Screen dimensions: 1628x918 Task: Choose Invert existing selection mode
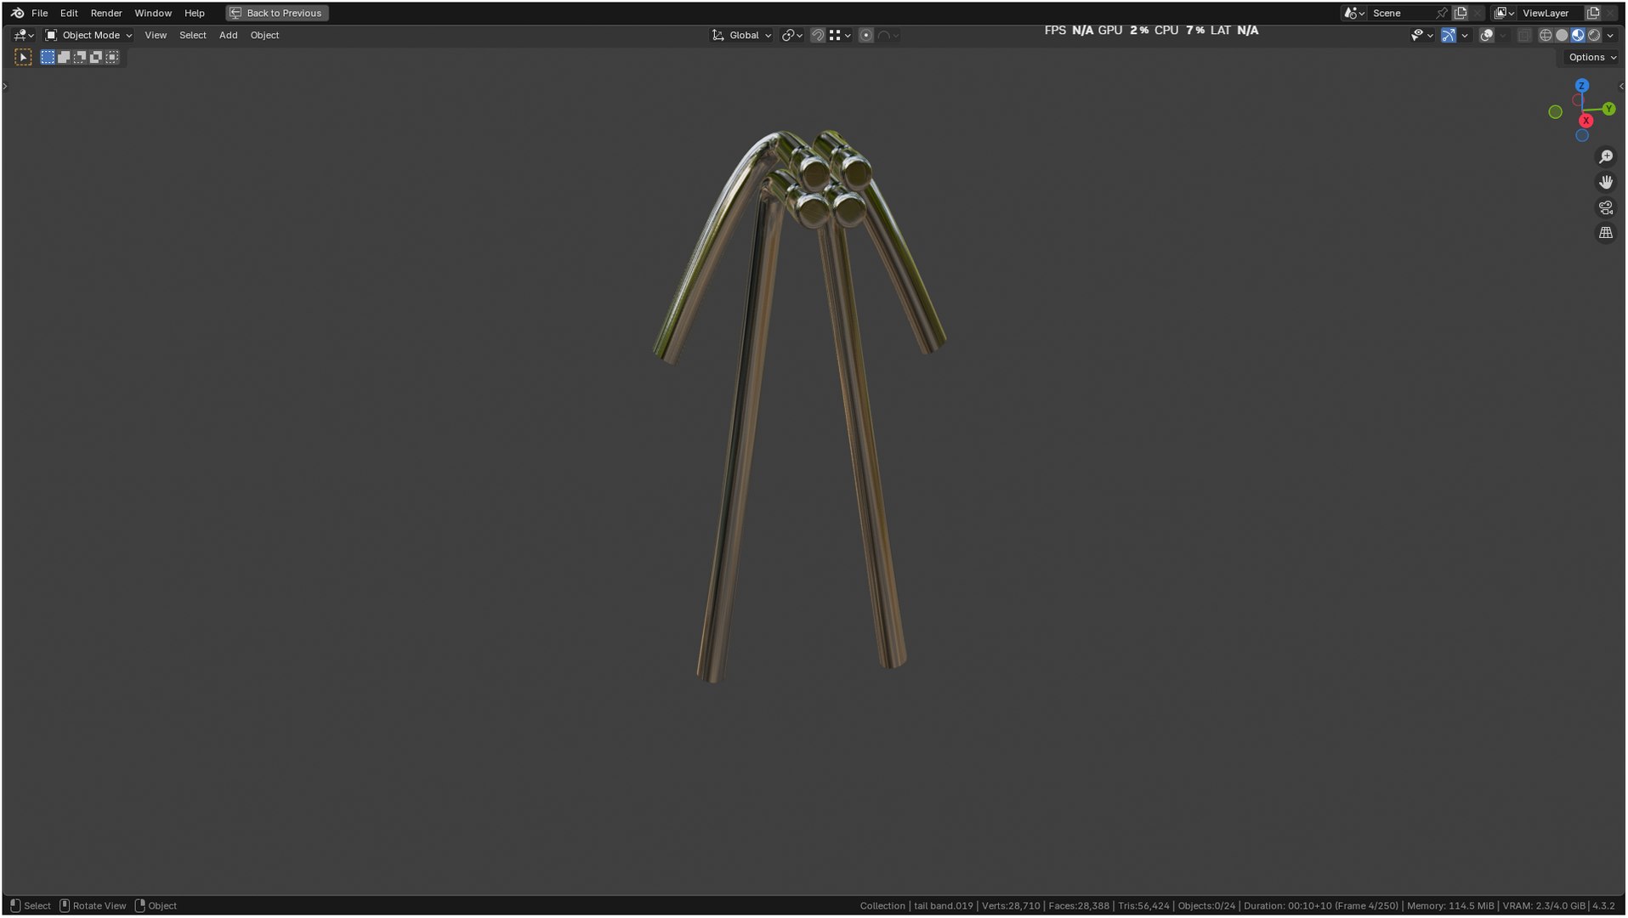click(x=96, y=57)
